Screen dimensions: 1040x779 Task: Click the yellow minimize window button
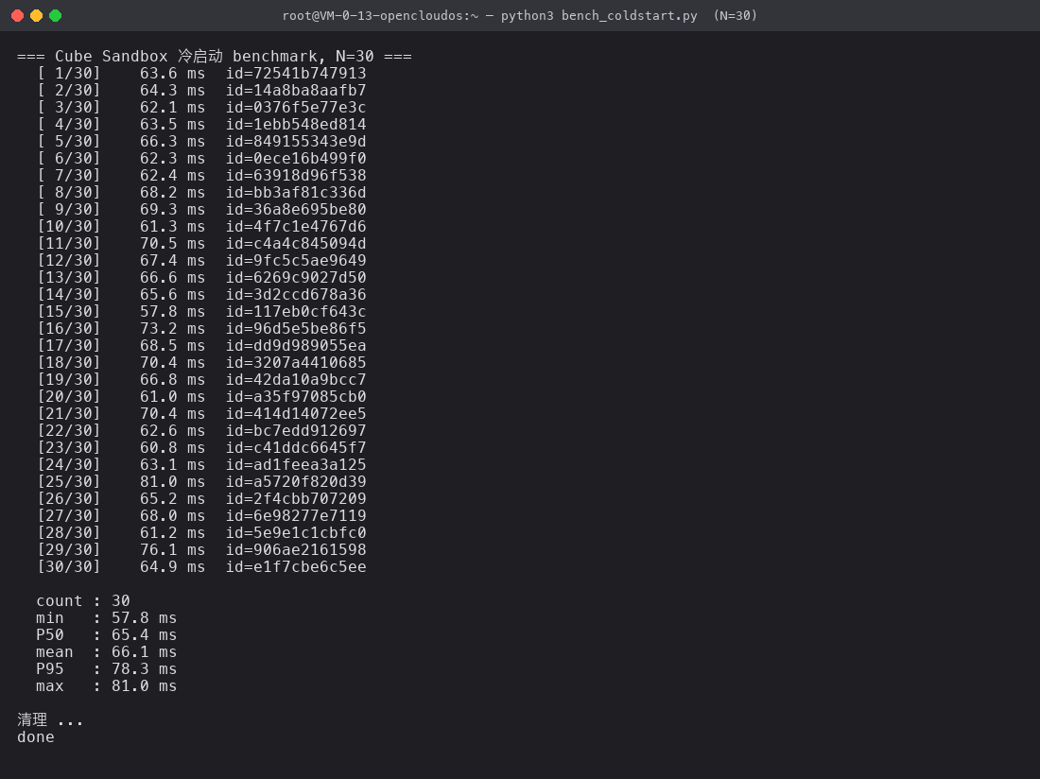click(x=37, y=16)
